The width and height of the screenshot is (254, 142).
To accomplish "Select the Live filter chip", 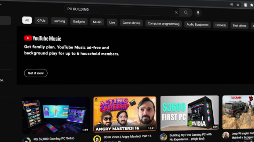I will (x=112, y=22).
